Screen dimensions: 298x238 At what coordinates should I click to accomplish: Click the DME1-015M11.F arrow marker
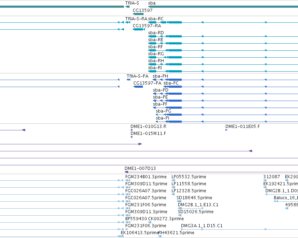tap(132, 137)
